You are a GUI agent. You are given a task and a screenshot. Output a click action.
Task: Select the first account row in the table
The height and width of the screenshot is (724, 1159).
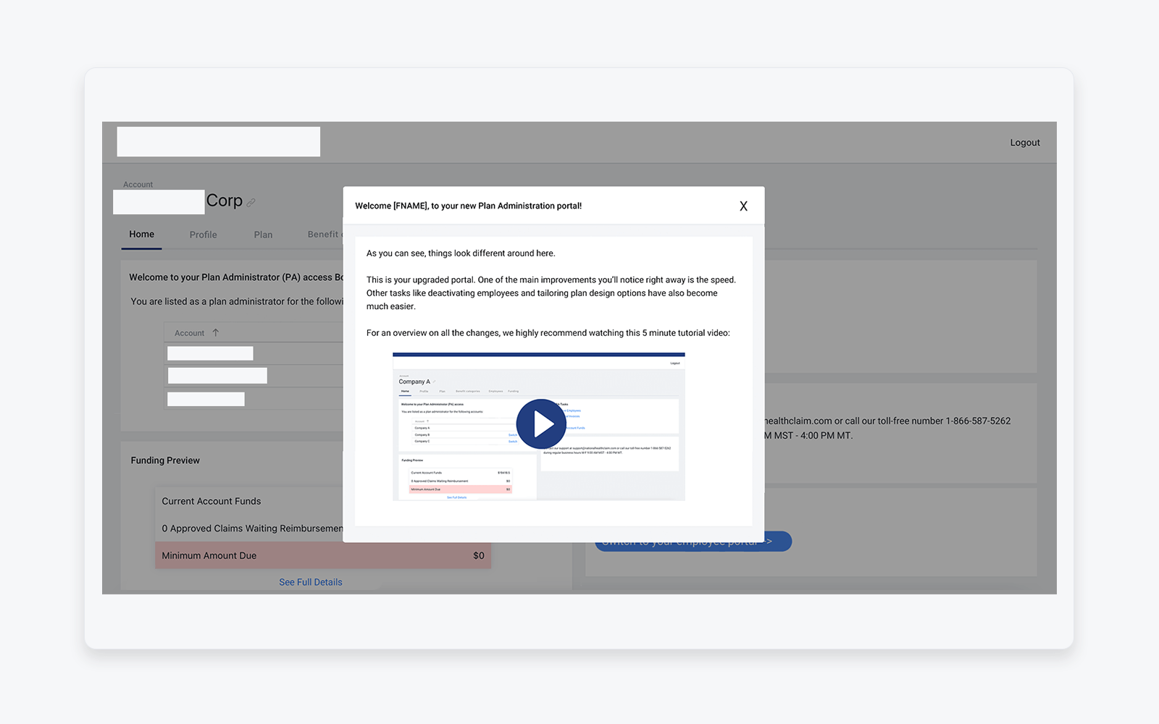(209, 353)
